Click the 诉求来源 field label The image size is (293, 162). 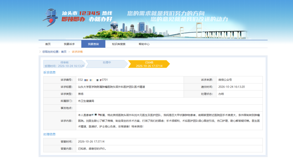coord(207,80)
